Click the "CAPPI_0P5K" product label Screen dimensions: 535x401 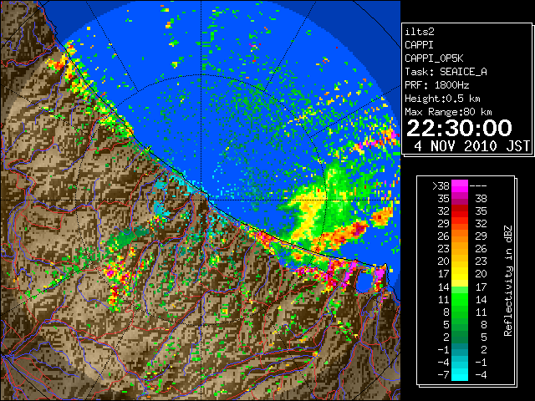point(434,58)
